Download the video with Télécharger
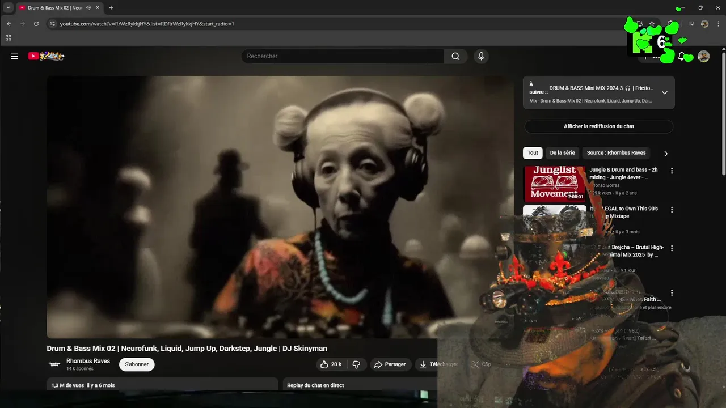The width and height of the screenshot is (726, 408). (x=438, y=364)
